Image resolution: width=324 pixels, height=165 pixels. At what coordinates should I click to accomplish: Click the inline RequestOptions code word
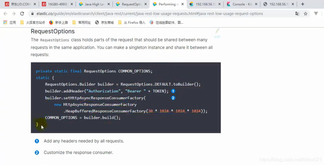click(x=55, y=40)
